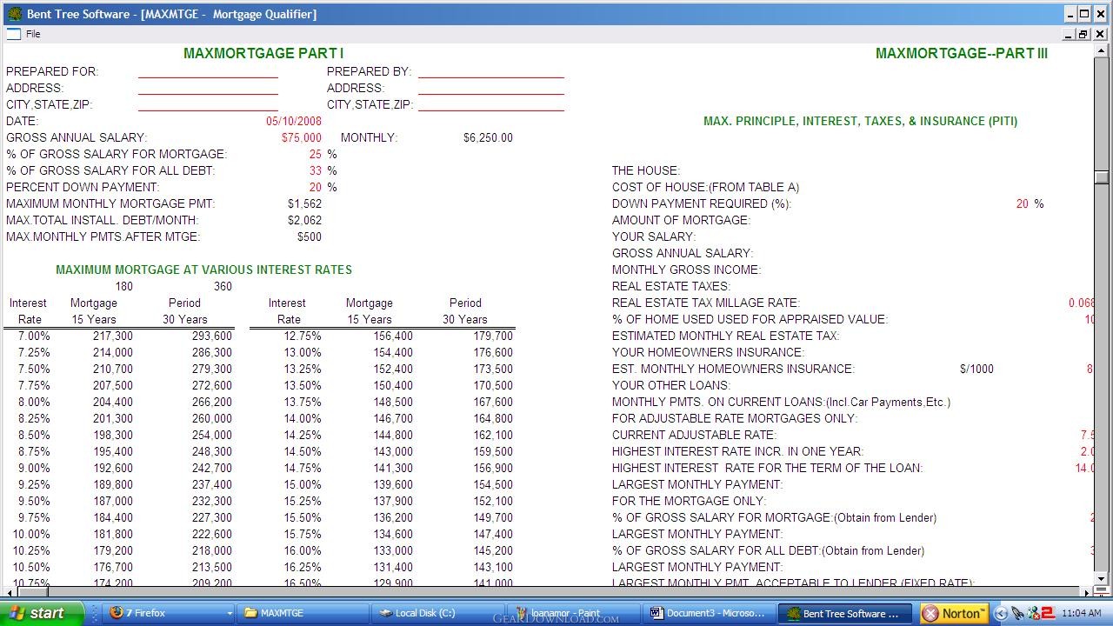Image resolution: width=1113 pixels, height=626 pixels.
Task: Click the Firefox taskbar group button
Action: coord(161,613)
